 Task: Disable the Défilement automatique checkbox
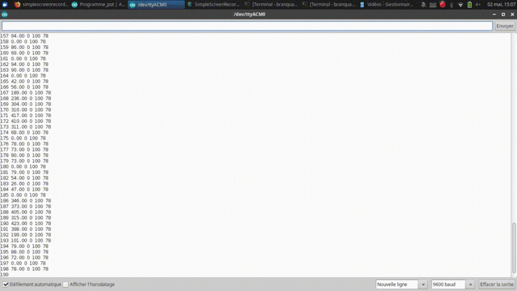(6, 285)
